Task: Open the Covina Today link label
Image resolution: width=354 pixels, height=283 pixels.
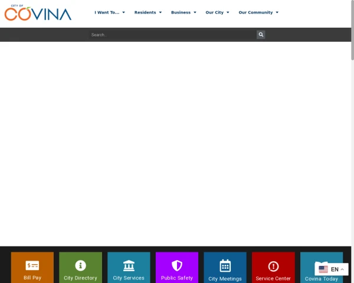Action: tap(322, 279)
